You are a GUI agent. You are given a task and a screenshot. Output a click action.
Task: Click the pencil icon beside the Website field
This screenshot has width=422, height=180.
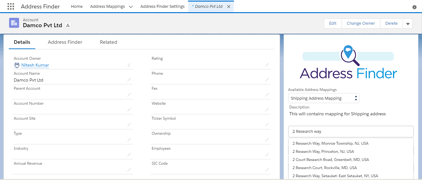[x=267, y=109]
